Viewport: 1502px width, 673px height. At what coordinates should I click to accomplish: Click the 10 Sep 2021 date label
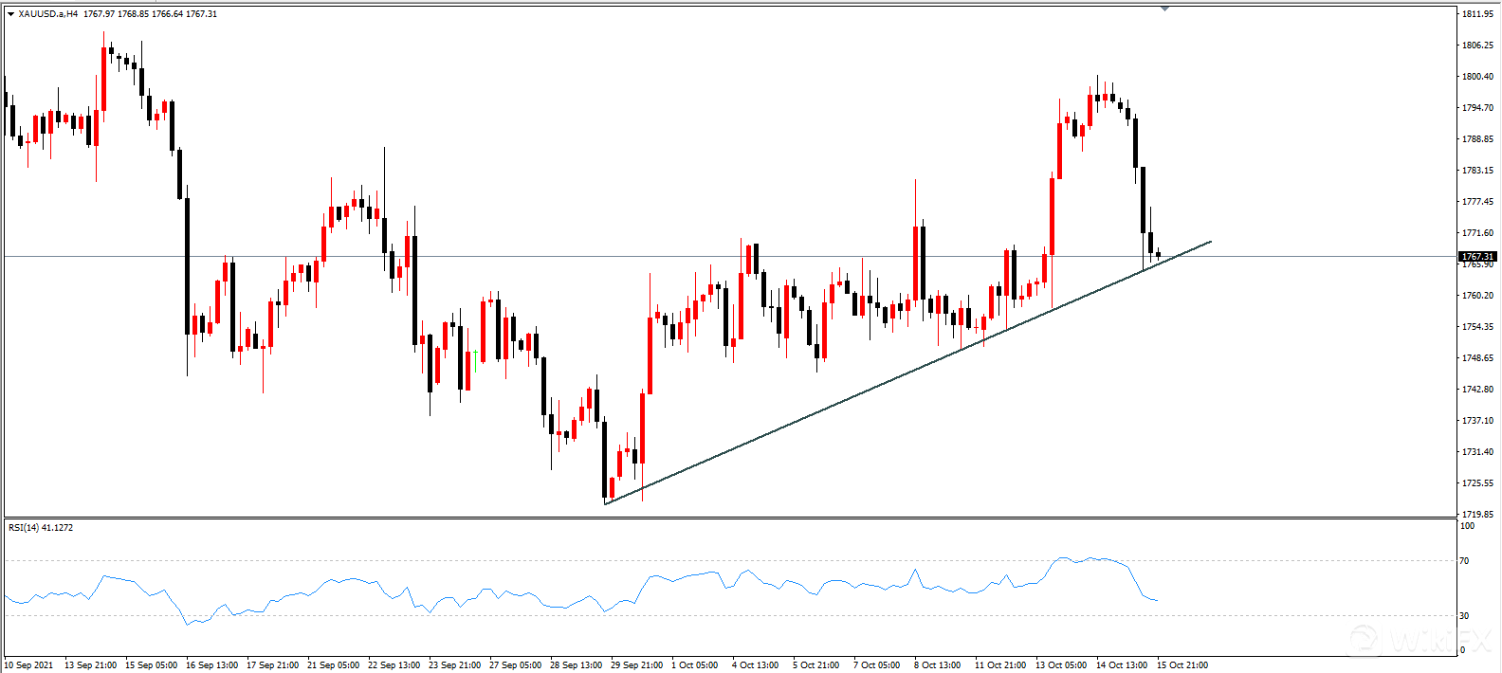click(x=29, y=665)
